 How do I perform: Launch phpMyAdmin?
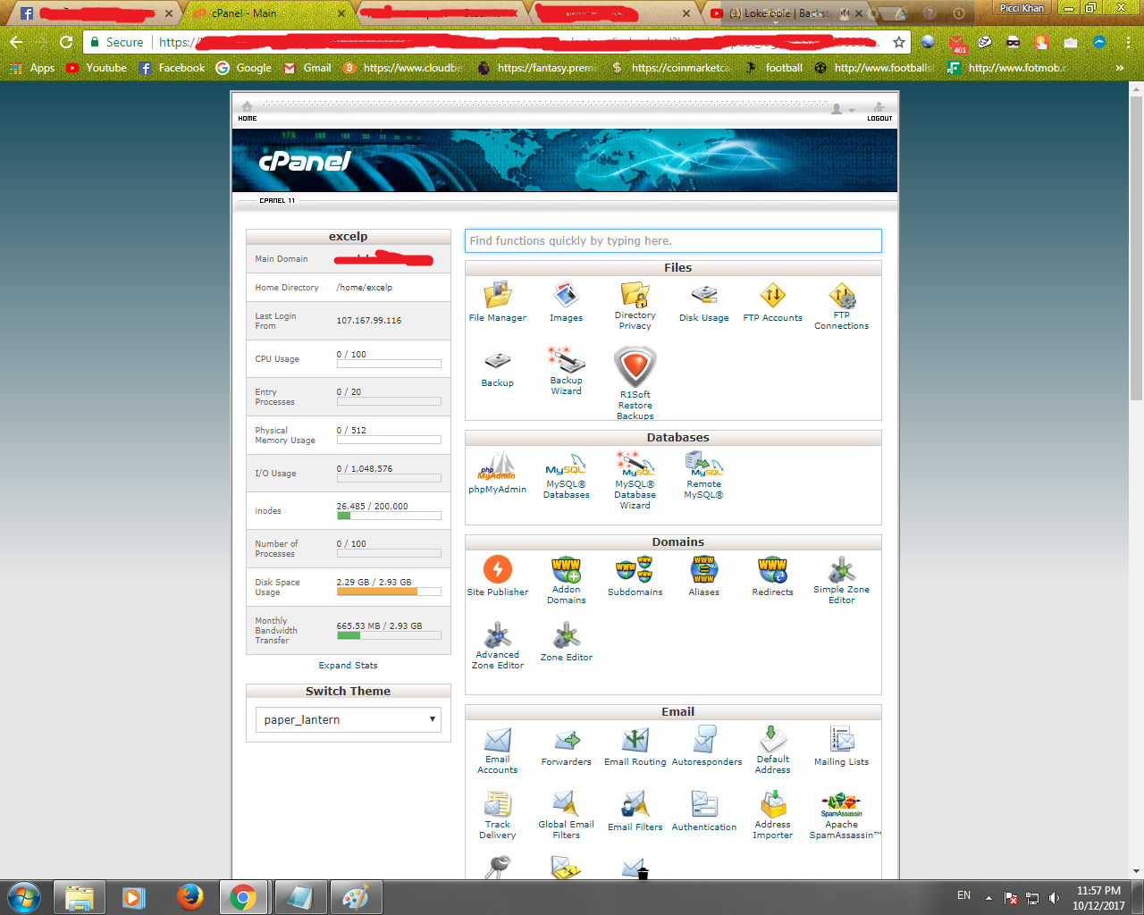[498, 474]
